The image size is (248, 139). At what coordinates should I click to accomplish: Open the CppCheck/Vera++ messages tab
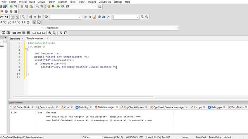169,107
